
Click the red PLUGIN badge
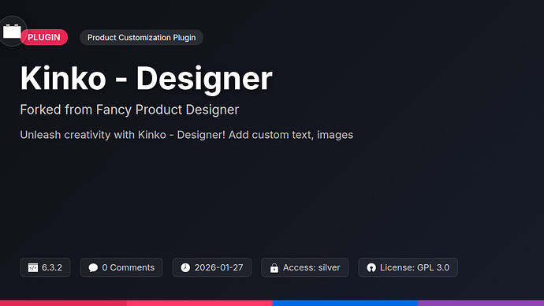(44, 37)
